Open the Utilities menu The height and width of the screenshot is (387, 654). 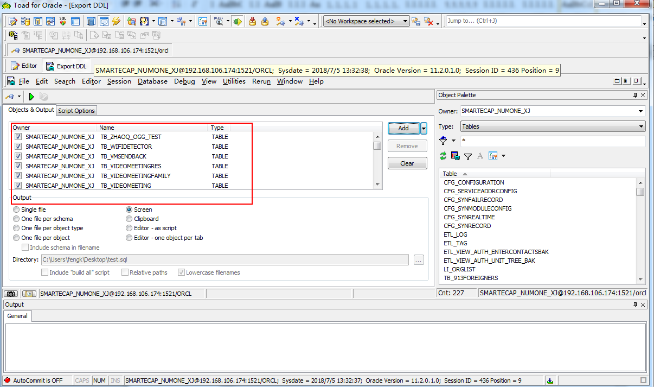click(234, 81)
